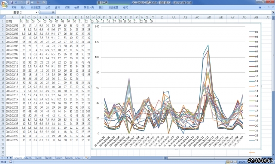Go to last sheet navigation arrow

(x=11, y=158)
